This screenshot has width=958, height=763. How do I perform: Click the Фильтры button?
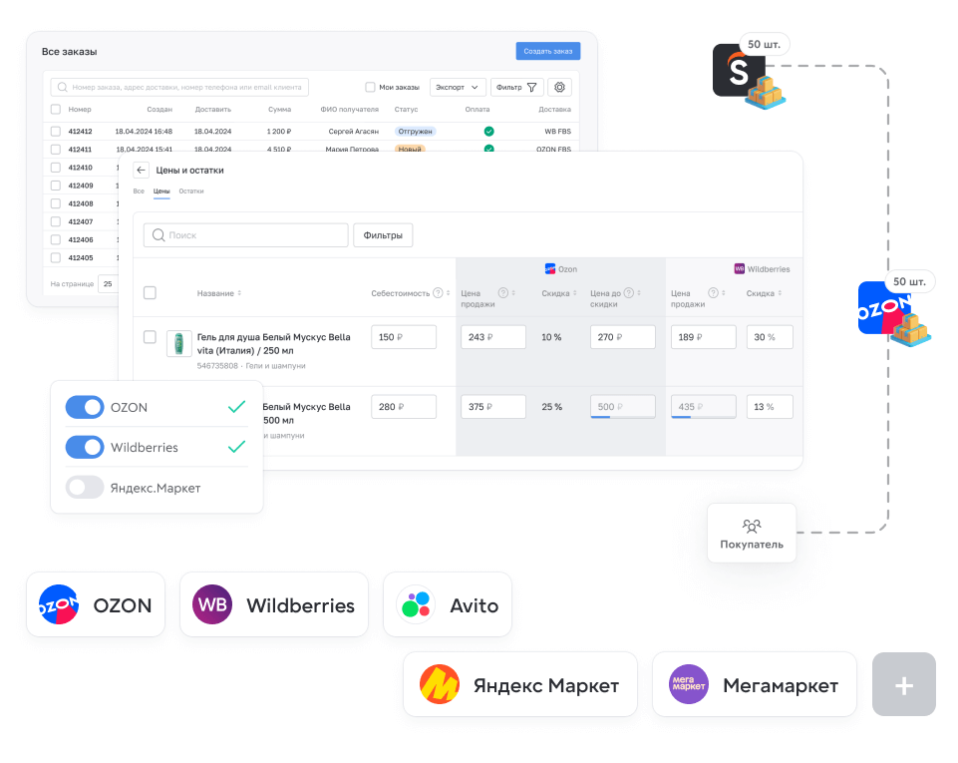point(383,235)
